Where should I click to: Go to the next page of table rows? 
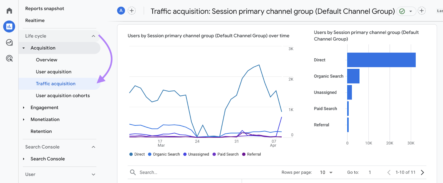[422, 172]
